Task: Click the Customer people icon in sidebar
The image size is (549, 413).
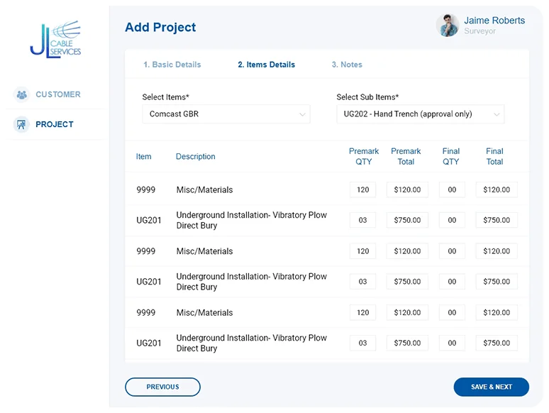Action: click(22, 94)
